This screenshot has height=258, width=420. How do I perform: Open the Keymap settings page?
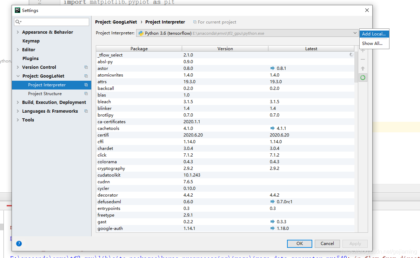click(31, 41)
